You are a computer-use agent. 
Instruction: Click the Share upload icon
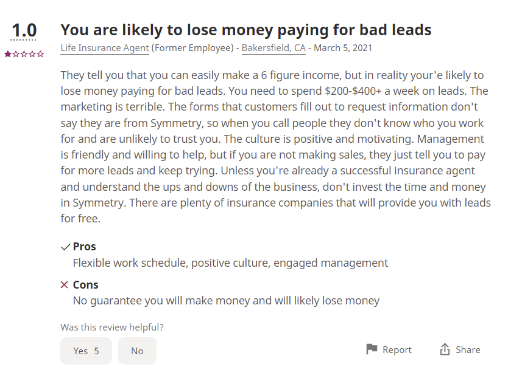point(445,349)
